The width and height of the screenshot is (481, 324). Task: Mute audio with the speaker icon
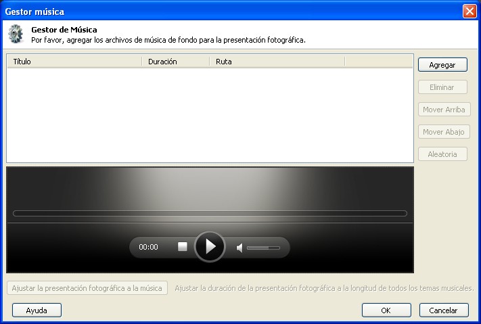pos(239,248)
